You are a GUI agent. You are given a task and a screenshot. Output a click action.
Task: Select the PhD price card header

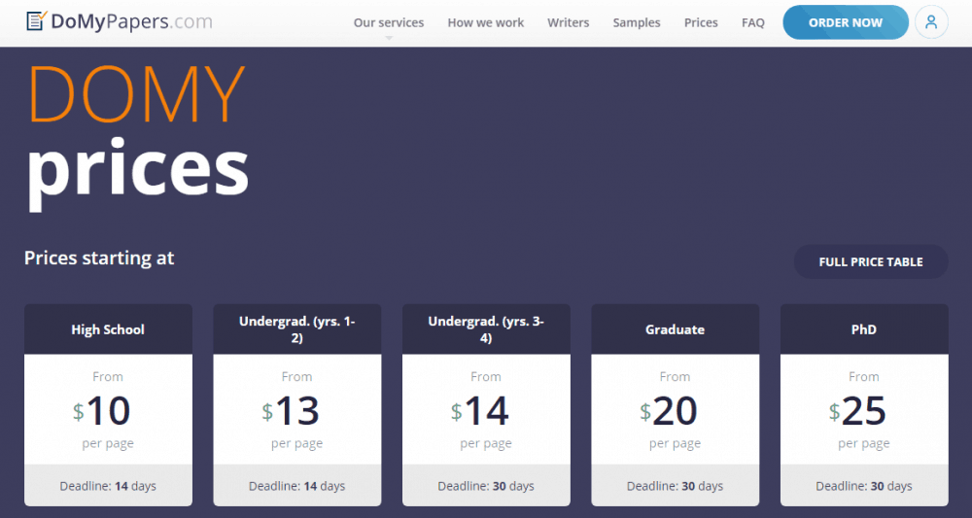[864, 329]
